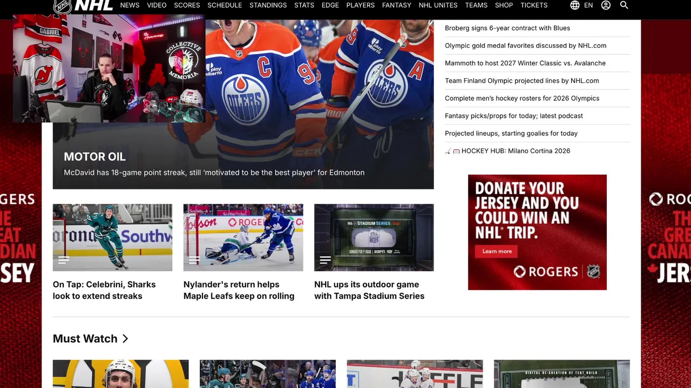Open NHL UNITES in the navigation

pyautogui.click(x=438, y=5)
